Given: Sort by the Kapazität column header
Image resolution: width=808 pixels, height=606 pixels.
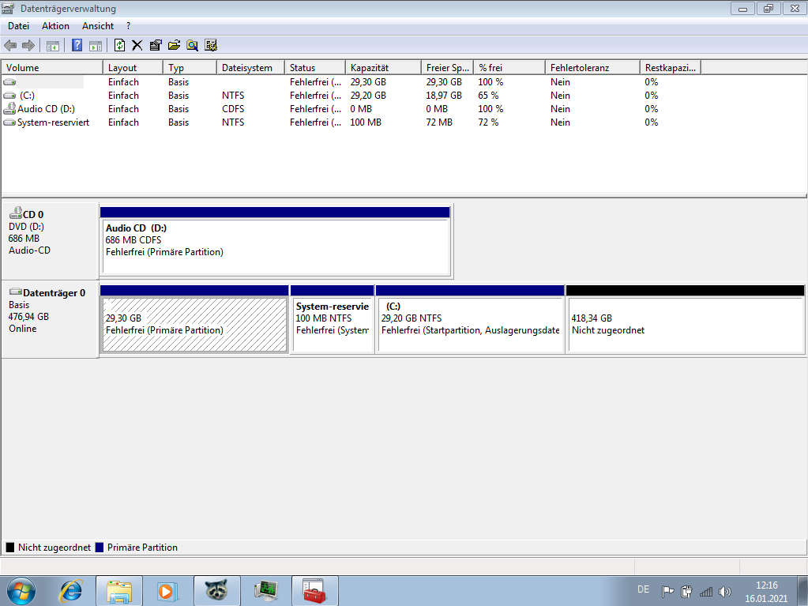Looking at the screenshot, I should [x=383, y=67].
